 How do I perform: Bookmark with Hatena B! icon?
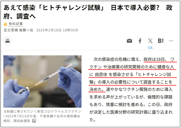pos(161,41)
